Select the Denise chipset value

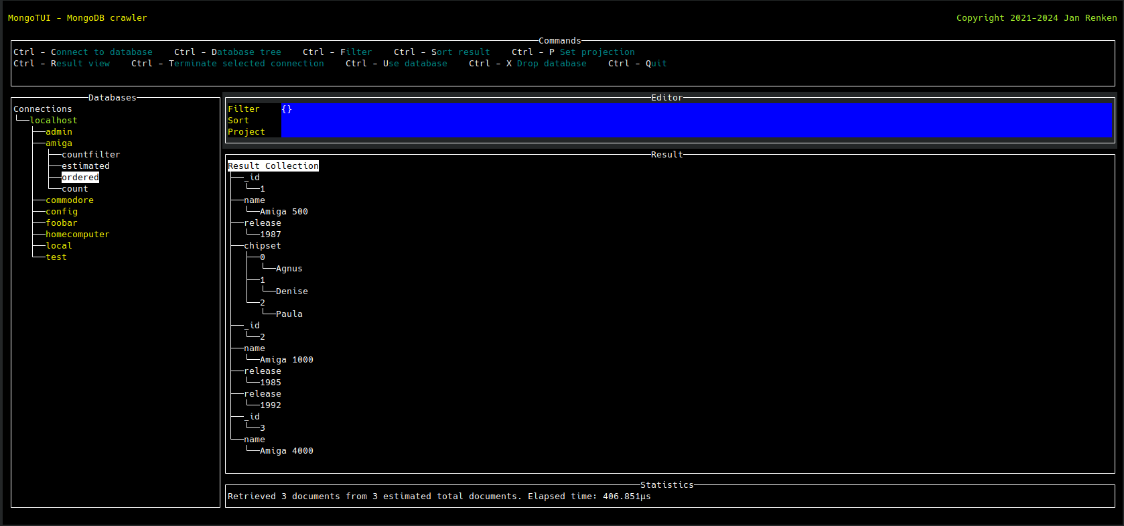point(292,291)
